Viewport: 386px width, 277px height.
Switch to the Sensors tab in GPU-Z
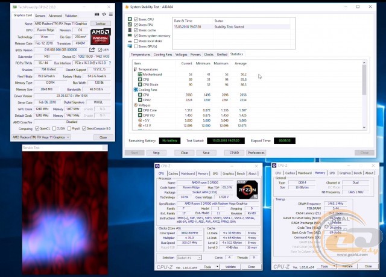tap(40, 16)
